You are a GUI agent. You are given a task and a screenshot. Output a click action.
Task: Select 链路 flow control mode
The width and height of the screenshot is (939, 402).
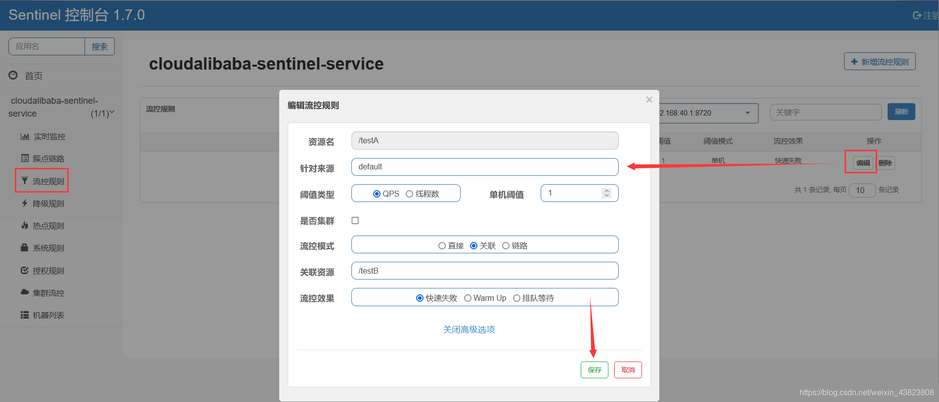point(506,245)
